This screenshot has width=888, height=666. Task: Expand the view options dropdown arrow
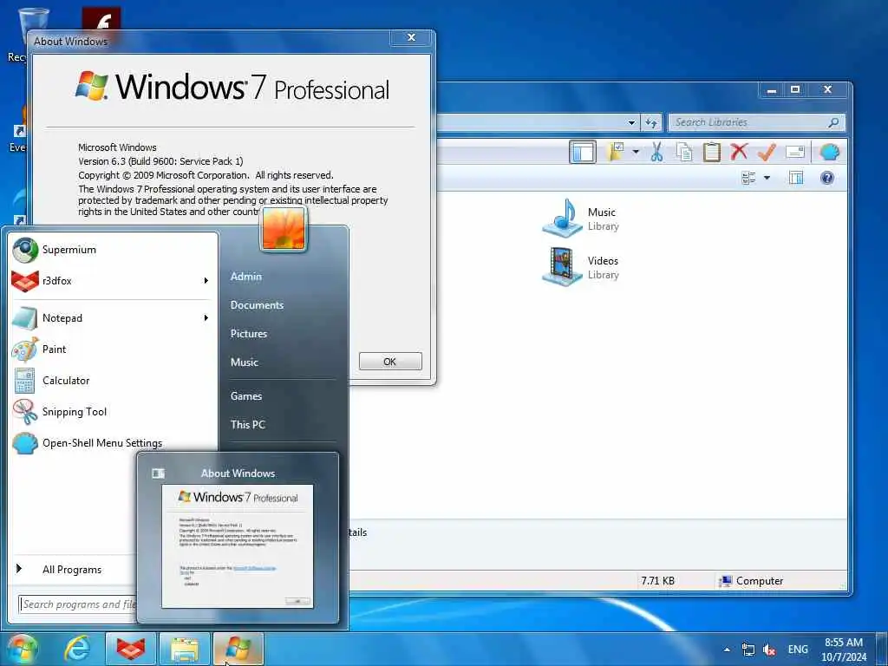click(x=767, y=178)
